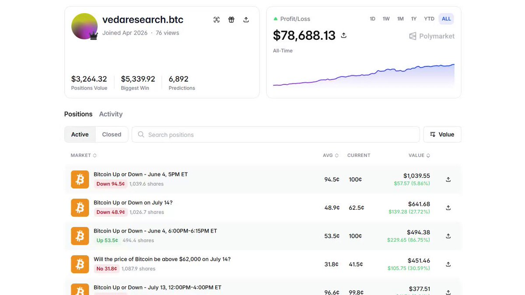Share the Up or Down on July 14 position
The image size is (525, 295).
tap(448, 208)
